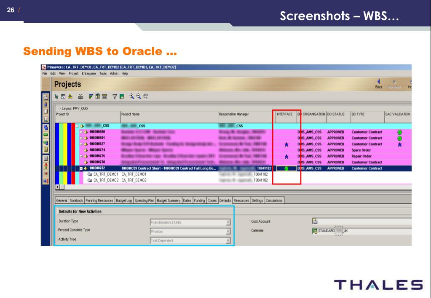Click the Filter funnel toolbar icon

pos(115,96)
